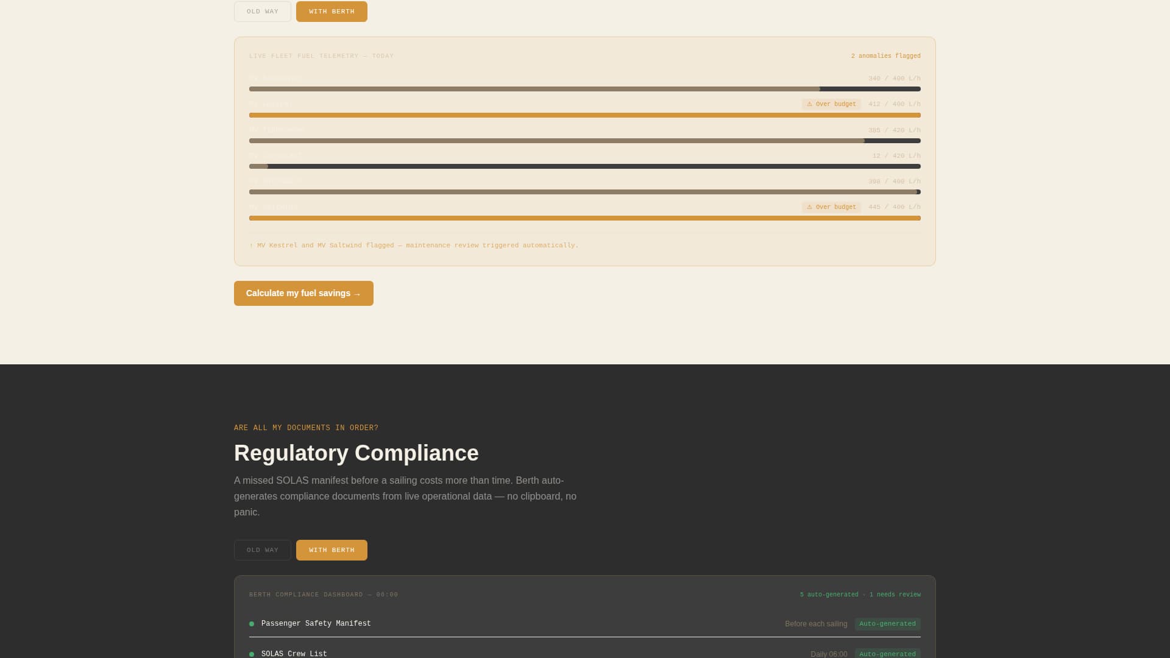Click the Calculate my fuel savings button
This screenshot has height=658, width=1170.
pyautogui.click(x=303, y=293)
